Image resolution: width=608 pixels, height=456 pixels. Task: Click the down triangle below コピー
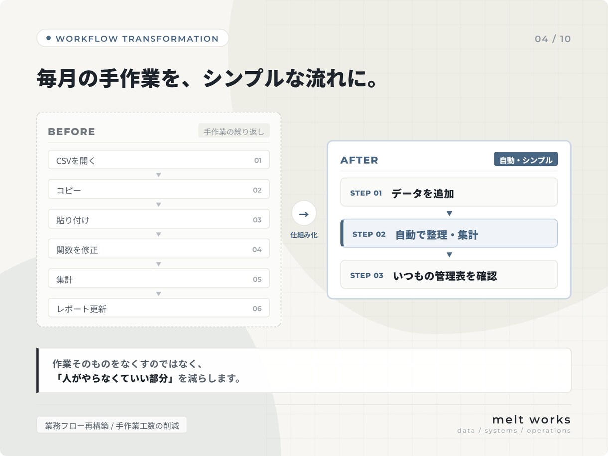click(159, 205)
